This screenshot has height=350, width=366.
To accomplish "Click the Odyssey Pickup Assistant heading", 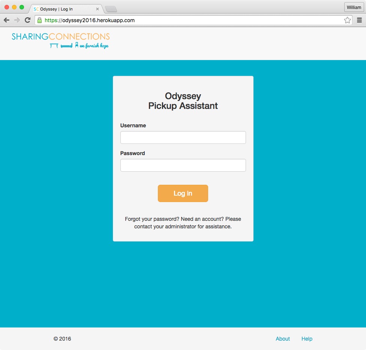I will [183, 101].
